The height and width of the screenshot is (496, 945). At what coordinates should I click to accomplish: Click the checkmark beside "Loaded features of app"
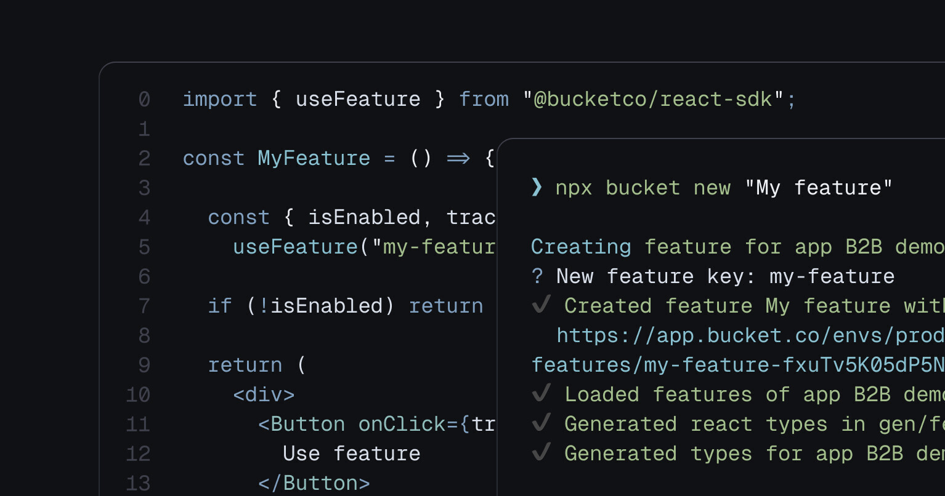click(x=541, y=393)
